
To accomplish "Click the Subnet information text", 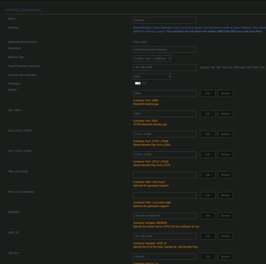I will tap(232, 67).
